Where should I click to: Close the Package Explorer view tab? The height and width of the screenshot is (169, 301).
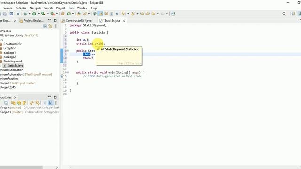point(15,21)
